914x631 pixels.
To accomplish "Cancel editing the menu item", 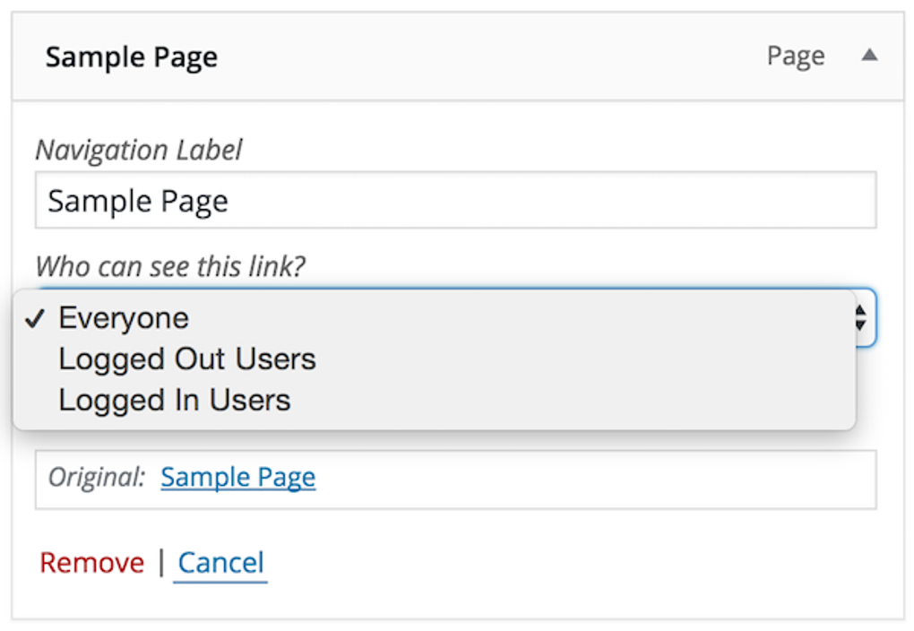I will pos(220,562).
